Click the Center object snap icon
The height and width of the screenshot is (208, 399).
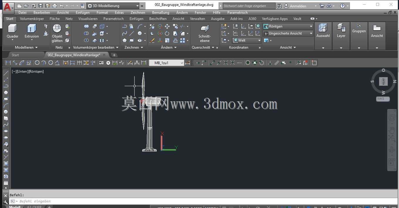pos(248,63)
